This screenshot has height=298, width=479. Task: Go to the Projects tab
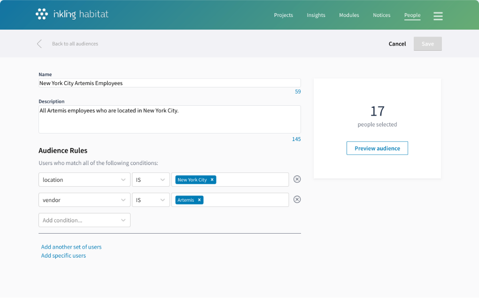[283, 15]
